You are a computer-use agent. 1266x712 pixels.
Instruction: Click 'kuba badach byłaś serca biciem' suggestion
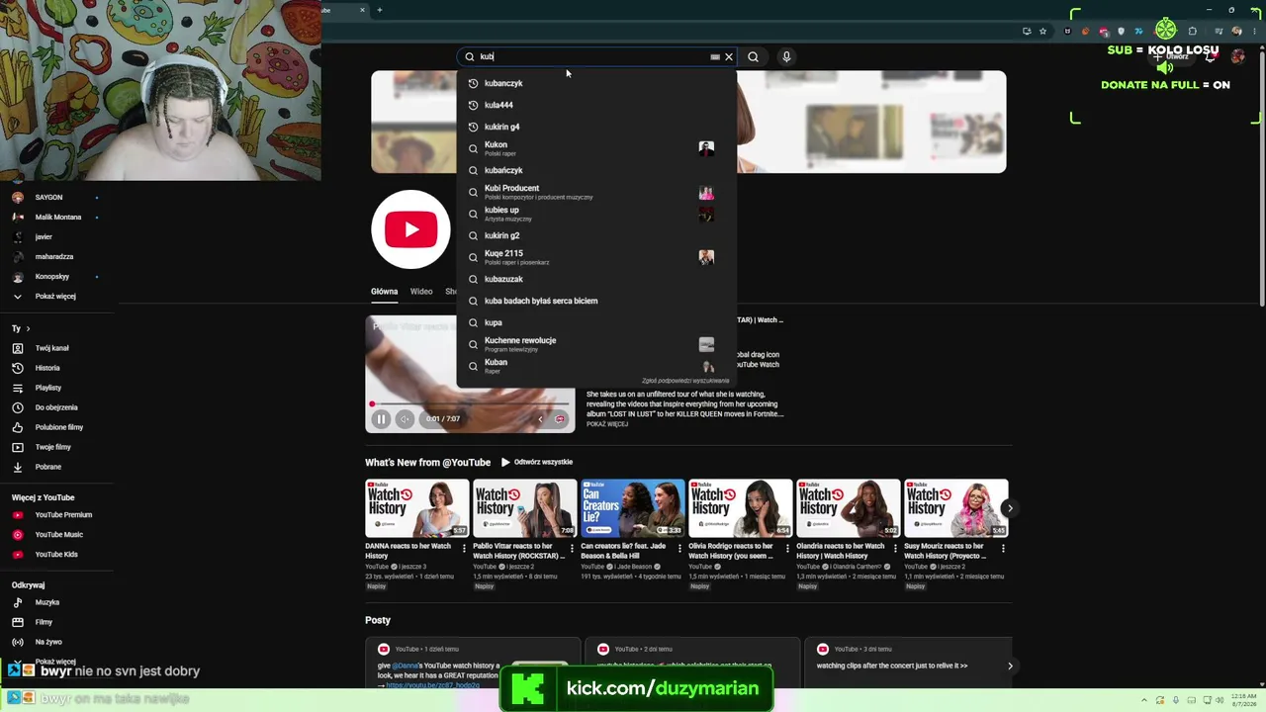(x=596, y=301)
